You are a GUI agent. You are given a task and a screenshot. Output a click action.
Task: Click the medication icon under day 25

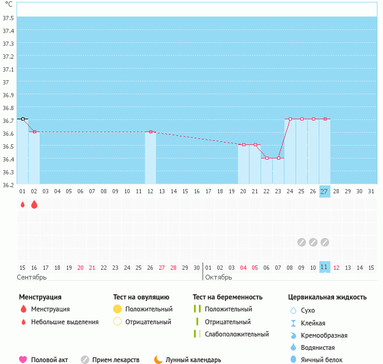[301, 242]
